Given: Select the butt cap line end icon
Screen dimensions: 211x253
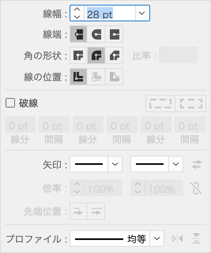Looking at the screenshot, I should pyautogui.click(x=78, y=34).
